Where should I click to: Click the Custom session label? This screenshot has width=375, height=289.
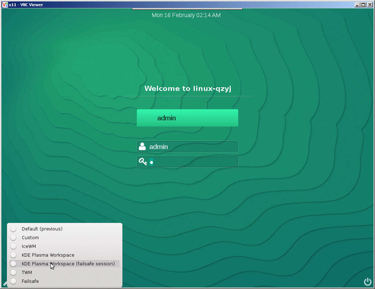pos(30,238)
